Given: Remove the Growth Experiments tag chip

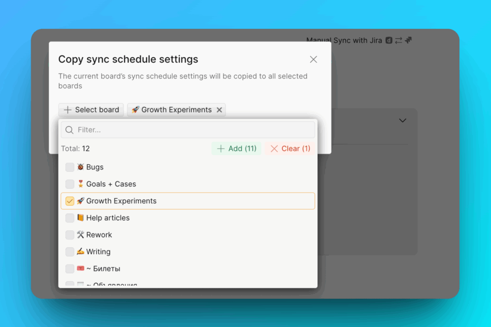Looking at the screenshot, I should tap(220, 110).
